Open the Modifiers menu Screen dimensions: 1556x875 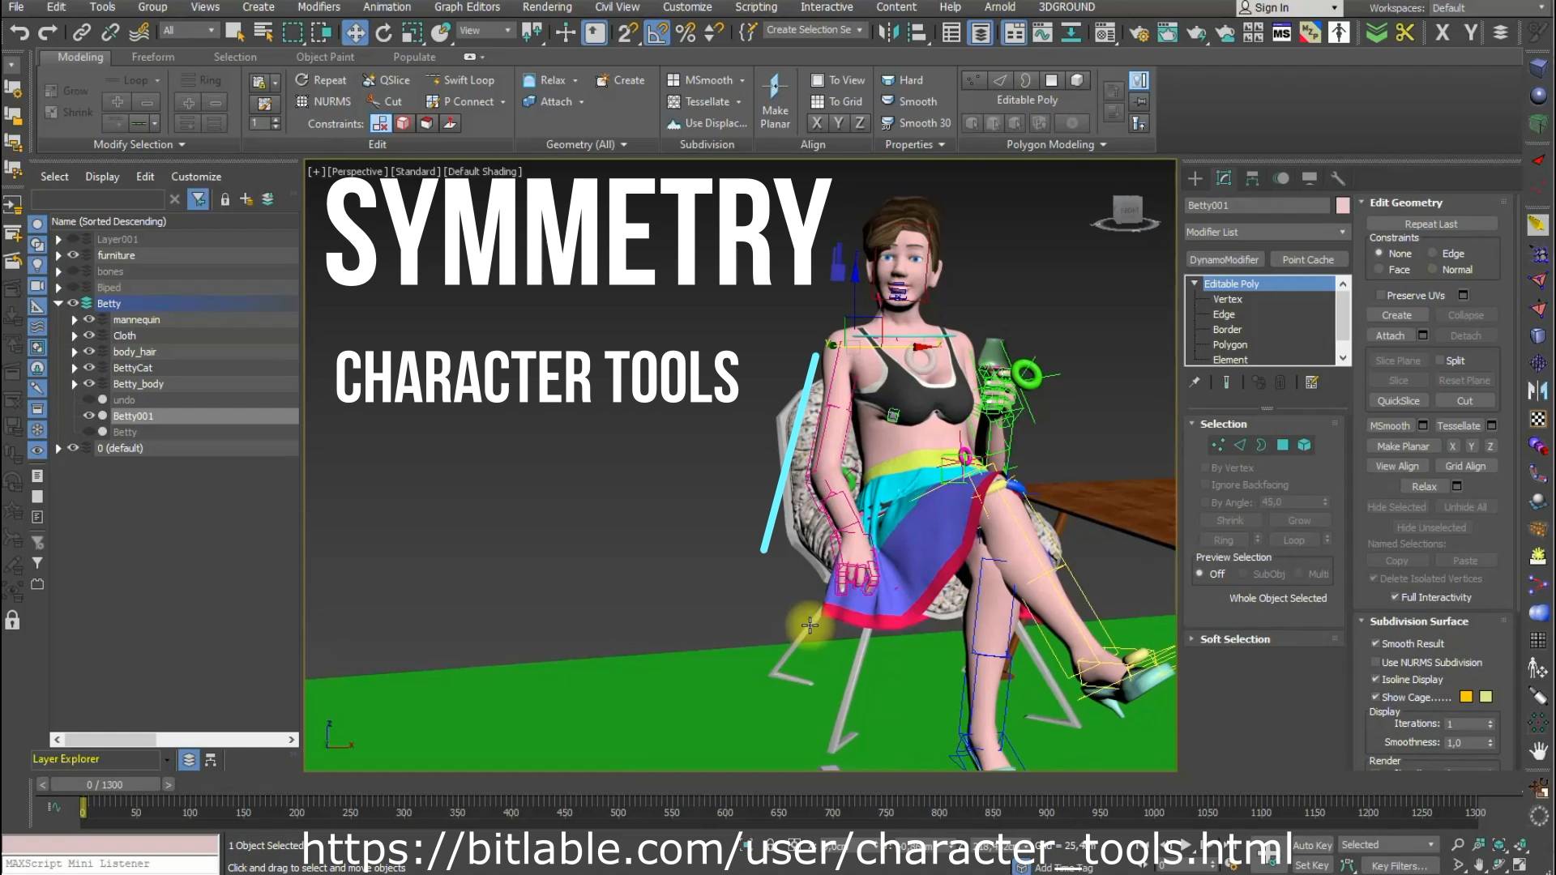click(318, 6)
